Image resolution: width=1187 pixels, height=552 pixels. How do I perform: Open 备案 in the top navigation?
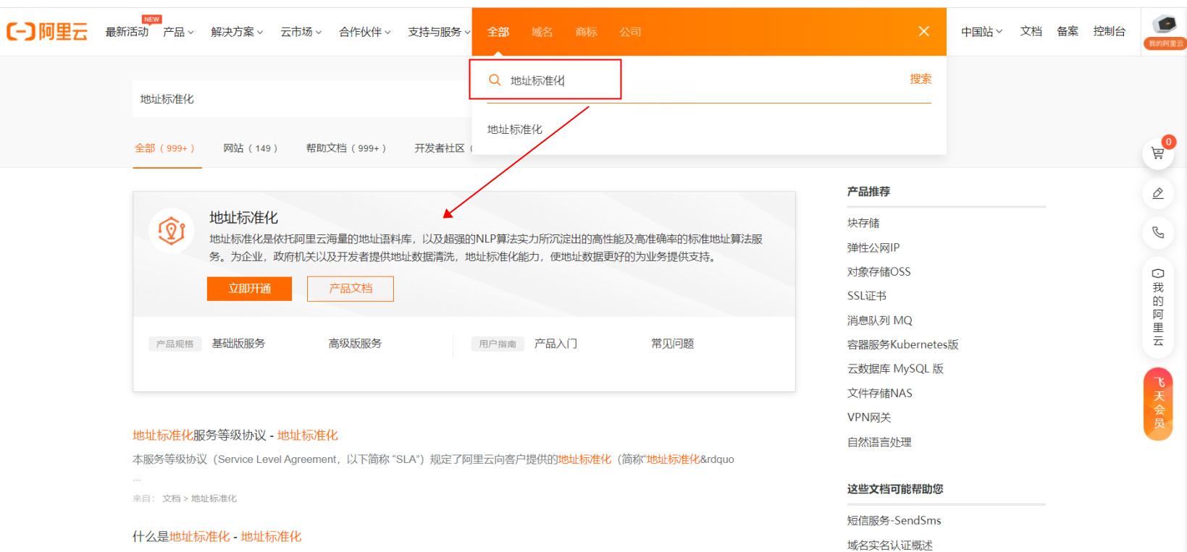click(1068, 31)
